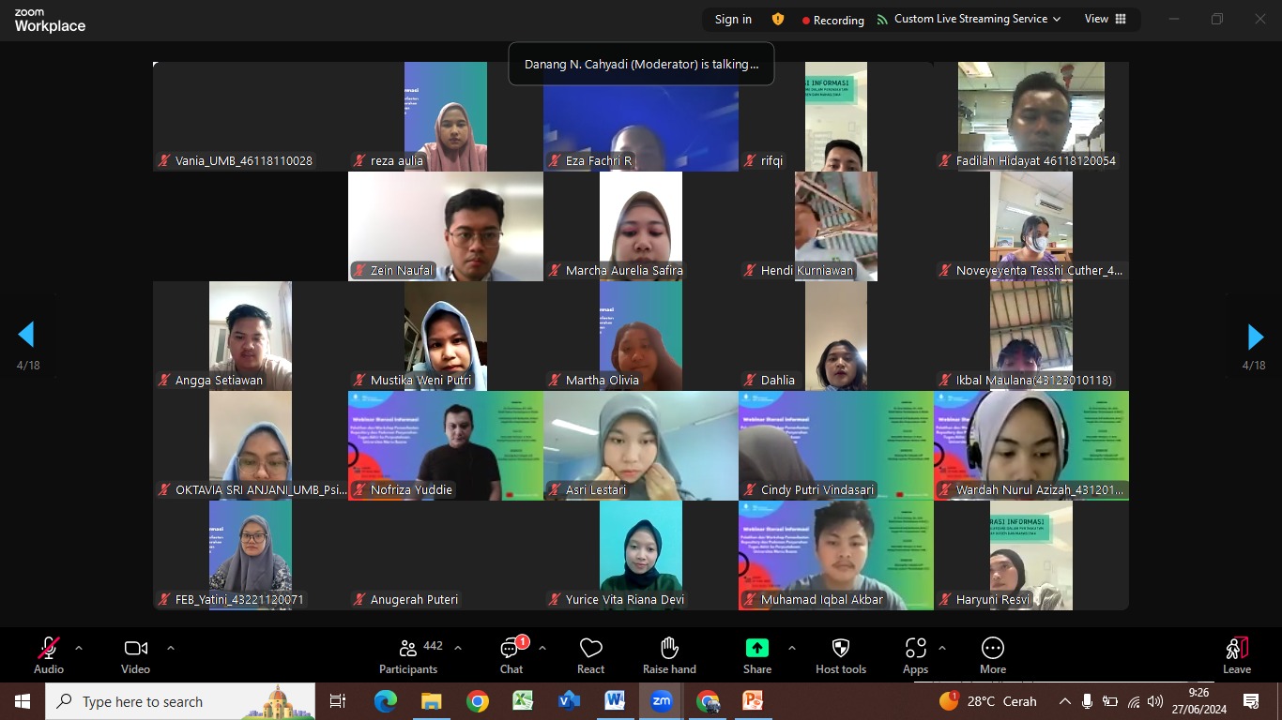The height and width of the screenshot is (720, 1282).
Task: Go to next gallery page arrow
Action: (1255, 336)
